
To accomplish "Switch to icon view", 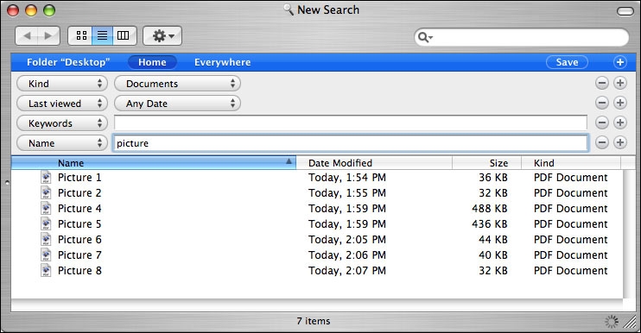I will (81, 36).
